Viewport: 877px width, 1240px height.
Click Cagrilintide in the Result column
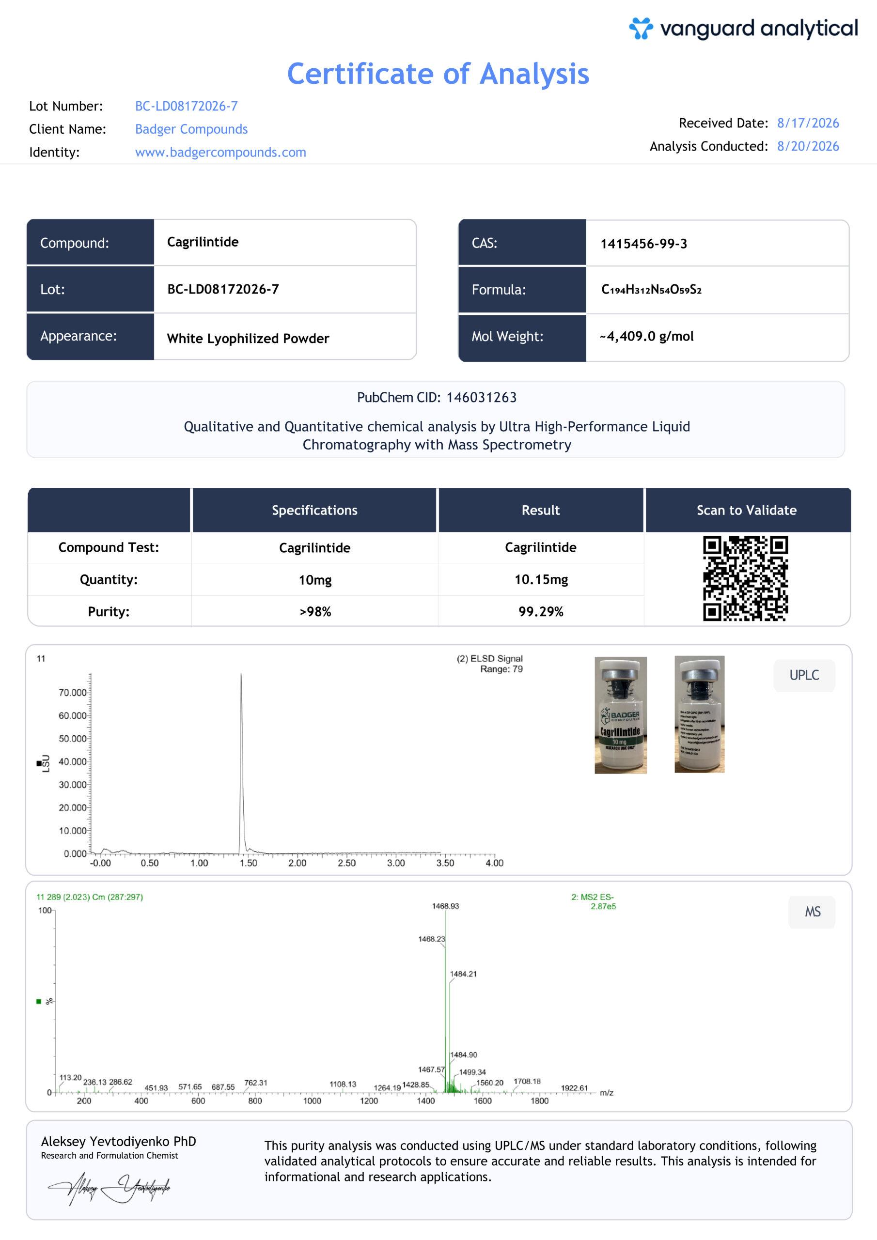tap(540, 547)
